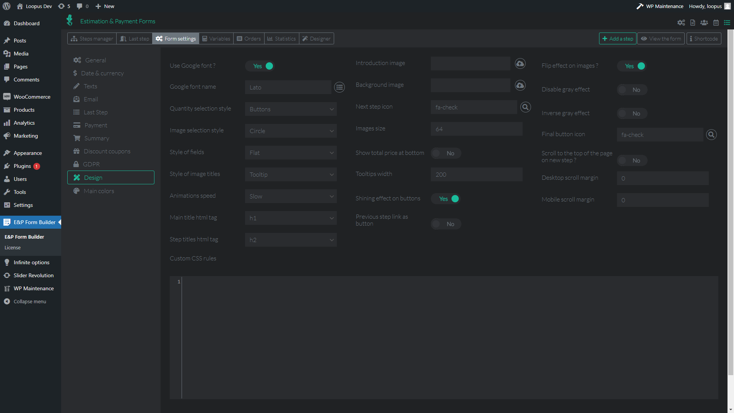Open the Quantity selection style dropdown
This screenshot has width=734, height=413.
coord(291,109)
